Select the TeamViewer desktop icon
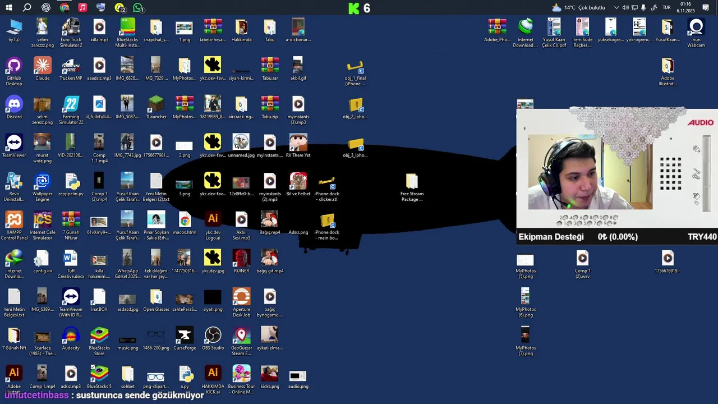Image resolution: width=718 pixels, height=404 pixels. [x=14, y=146]
